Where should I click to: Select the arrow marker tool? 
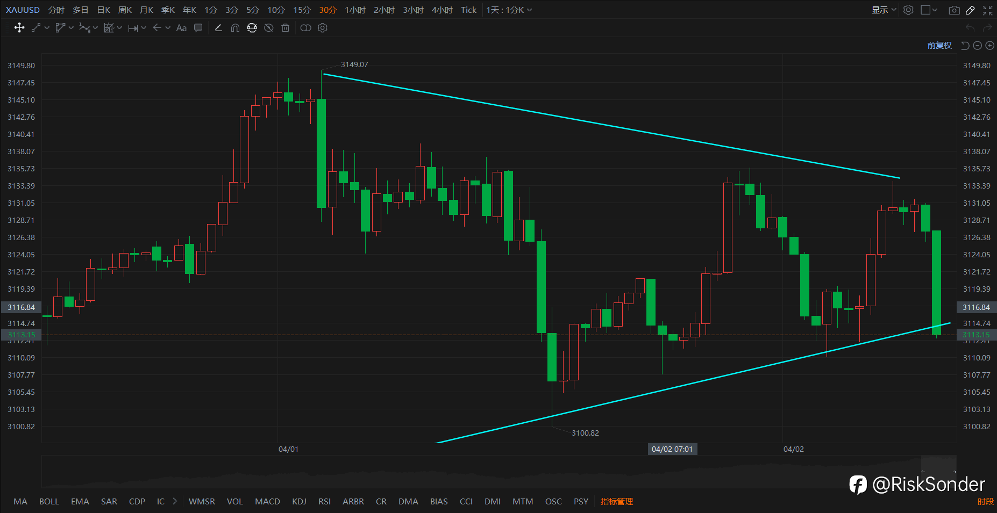coord(157,28)
